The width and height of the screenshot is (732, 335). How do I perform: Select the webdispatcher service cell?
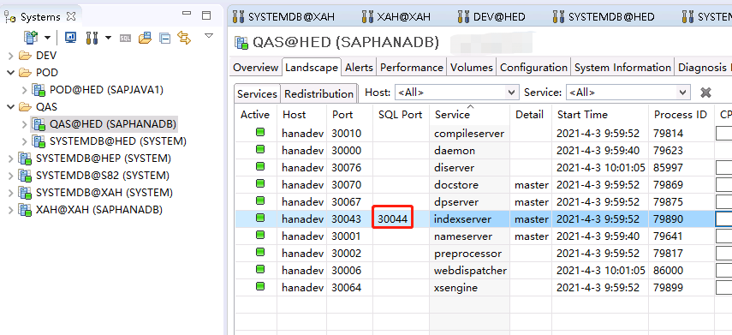pos(470,271)
